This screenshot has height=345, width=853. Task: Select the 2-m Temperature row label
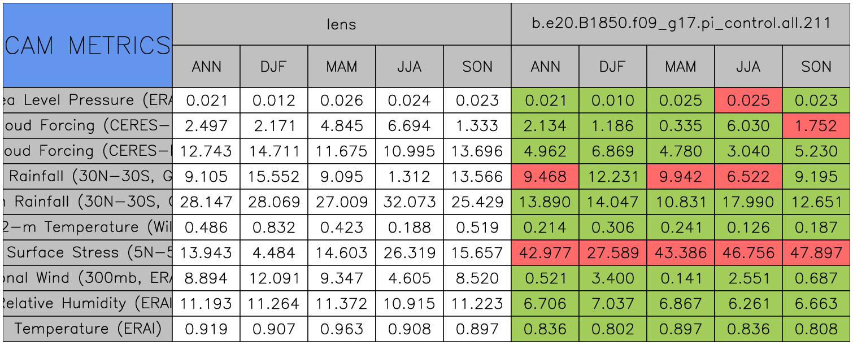pos(88,228)
